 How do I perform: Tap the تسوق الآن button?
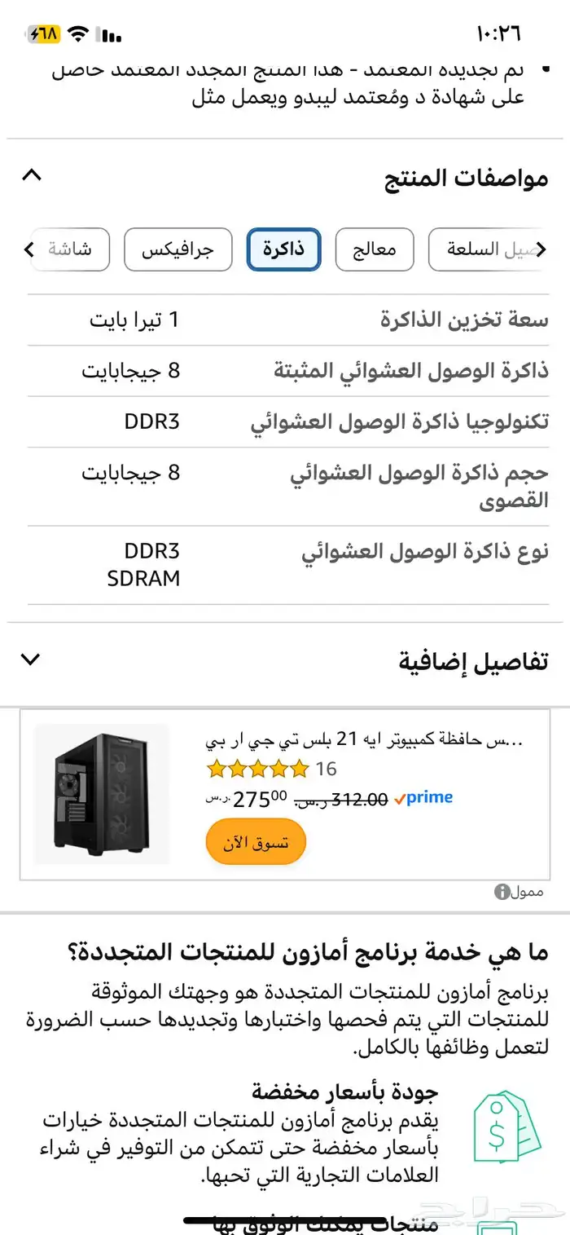click(x=256, y=842)
